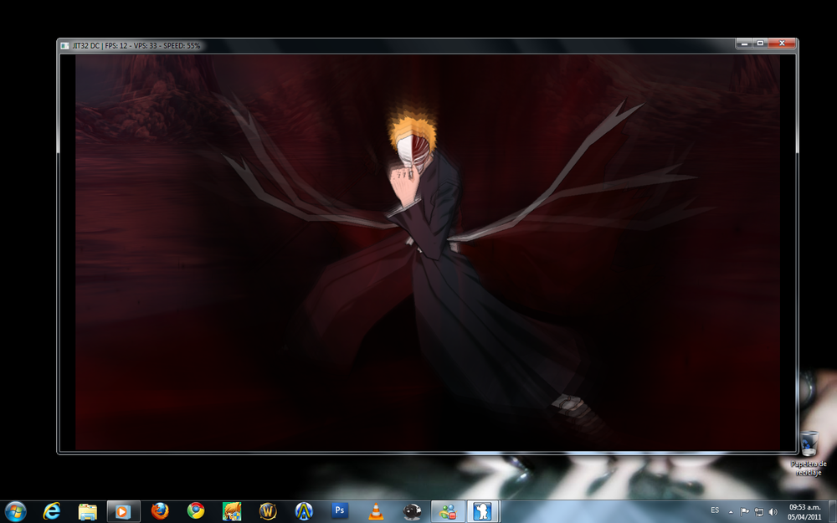This screenshot has height=523, width=837.
Task: Click the emulator window title bar icon
Action: (64, 46)
